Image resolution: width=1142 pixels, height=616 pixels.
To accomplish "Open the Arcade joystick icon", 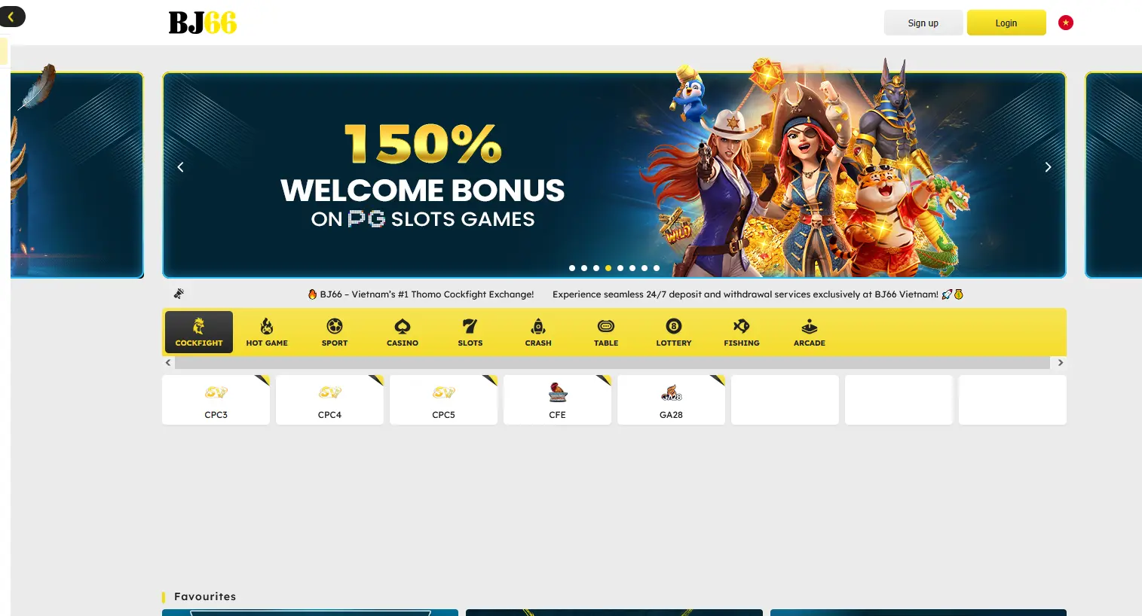I will point(810,326).
